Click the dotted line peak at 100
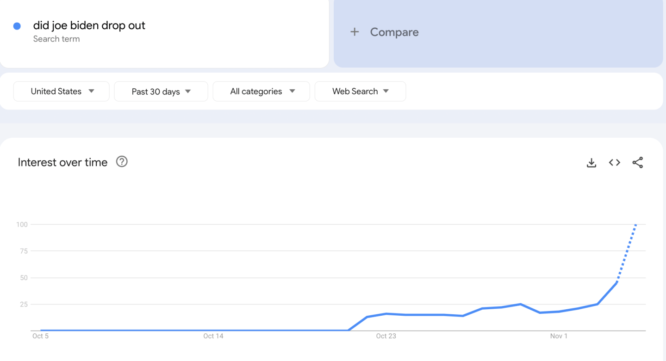 (636, 225)
